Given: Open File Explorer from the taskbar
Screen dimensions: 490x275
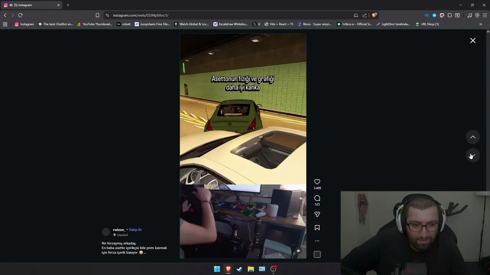Looking at the screenshot, I should click(x=251, y=269).
